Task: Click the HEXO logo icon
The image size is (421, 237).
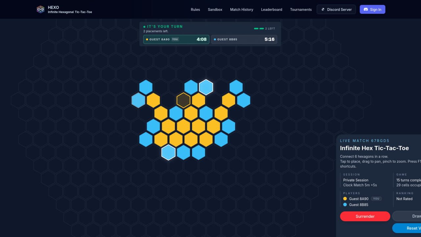Action: (40, 9)
